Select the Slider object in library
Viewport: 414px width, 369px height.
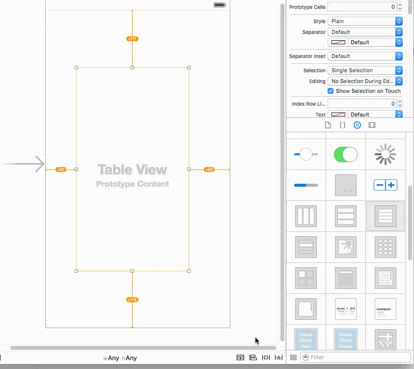click(x=306, y=154)
